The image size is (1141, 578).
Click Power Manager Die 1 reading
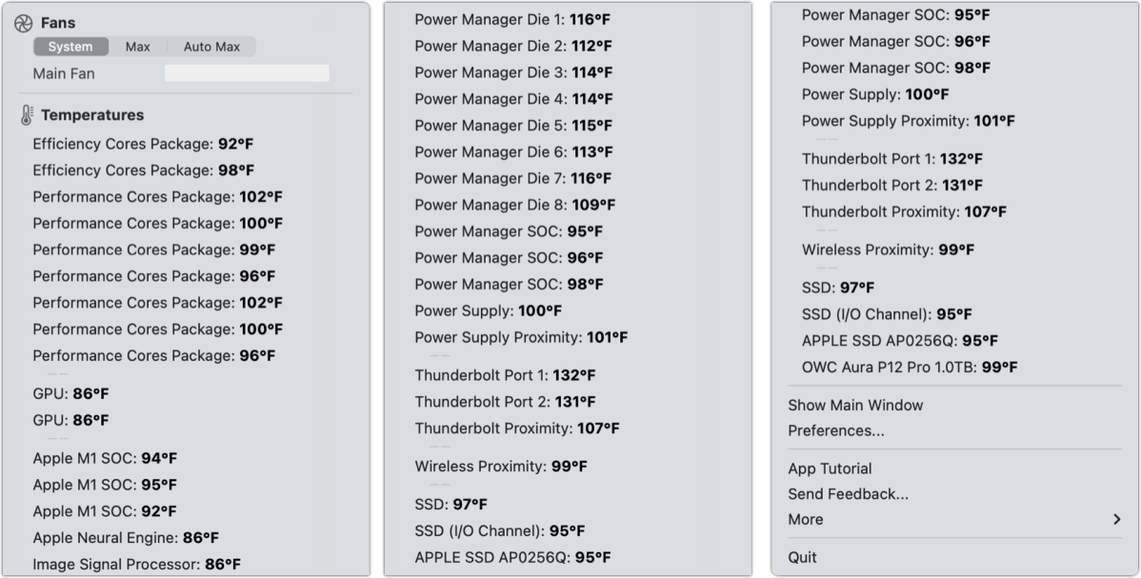tap(514, 19)
